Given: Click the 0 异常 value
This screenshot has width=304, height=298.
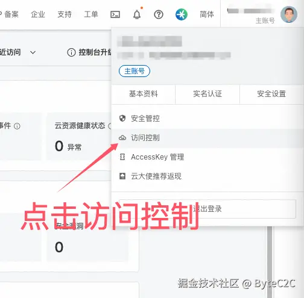Looking at the screenshot, I should (68, 146).
